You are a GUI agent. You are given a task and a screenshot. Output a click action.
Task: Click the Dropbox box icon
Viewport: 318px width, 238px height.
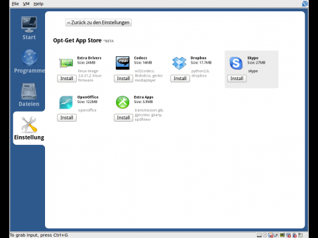tap(179, 63)
